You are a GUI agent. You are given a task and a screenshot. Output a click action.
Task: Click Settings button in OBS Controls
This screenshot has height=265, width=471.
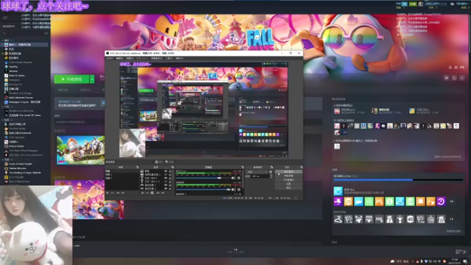[288, 184]
